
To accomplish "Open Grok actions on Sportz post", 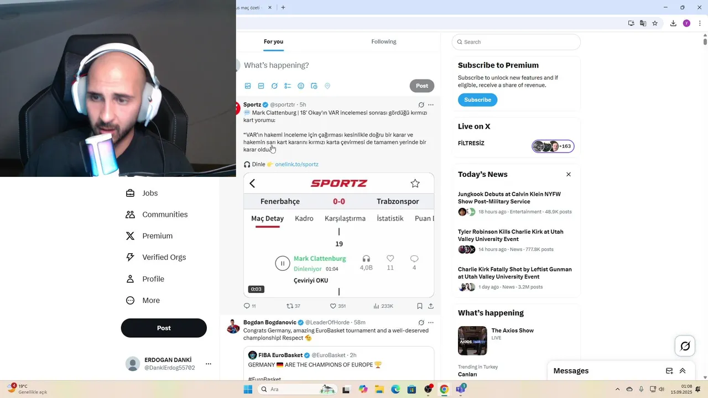I will [x=421, y=104].
